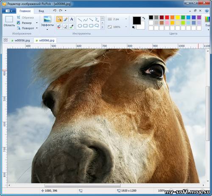The image size is (212, 196).
Task: Click the Область selection button
Action: pyautogui.click(x=9, y=21)
